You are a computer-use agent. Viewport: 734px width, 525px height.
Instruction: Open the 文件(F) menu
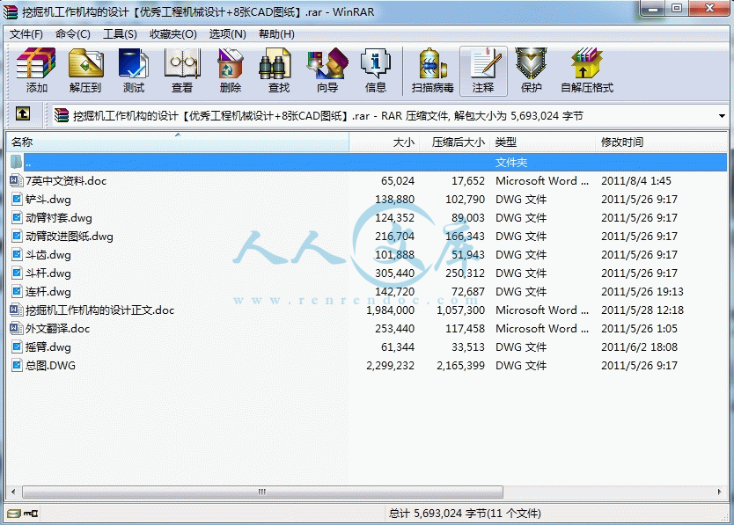26,34
